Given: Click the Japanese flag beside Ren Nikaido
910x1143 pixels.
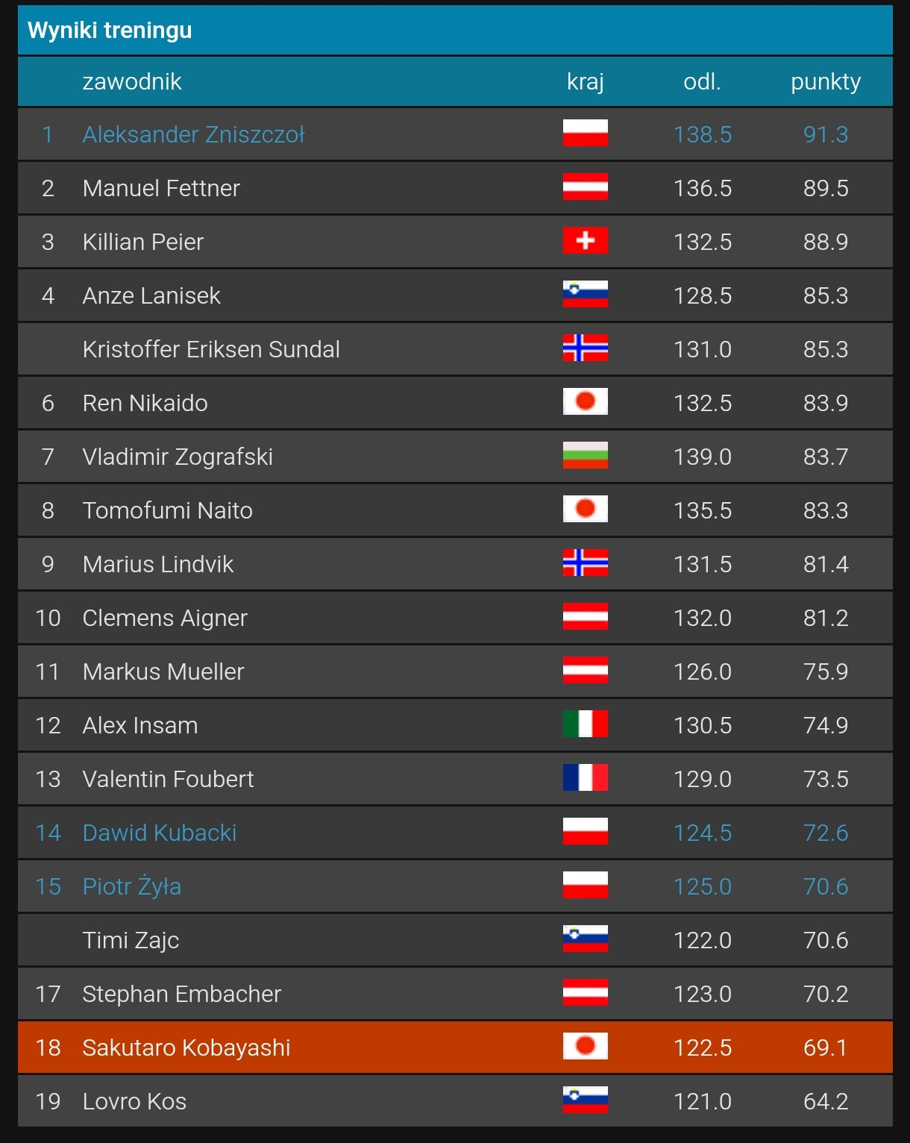Looking at the screenshot, I should 585,402.
